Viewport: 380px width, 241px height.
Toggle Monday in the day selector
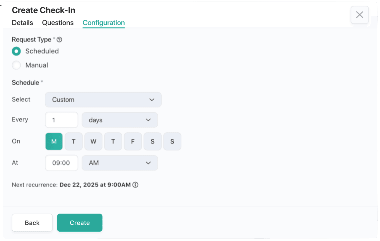54,141
